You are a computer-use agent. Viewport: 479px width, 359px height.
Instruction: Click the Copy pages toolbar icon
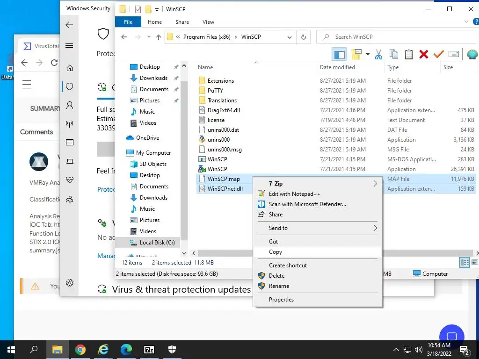[394, 54]
